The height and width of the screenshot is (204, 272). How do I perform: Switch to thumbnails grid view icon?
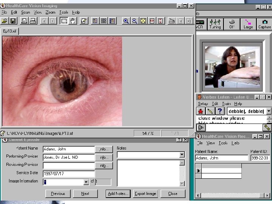(104, 21)
